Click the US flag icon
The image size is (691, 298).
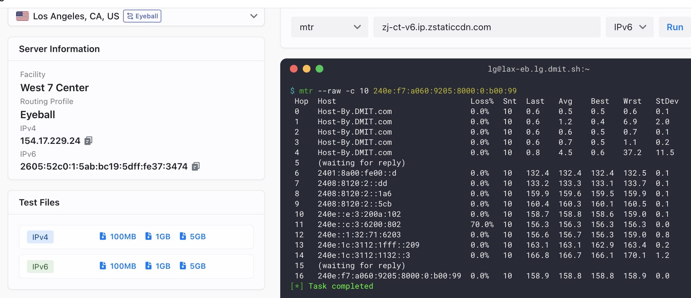tap(22, 16)
